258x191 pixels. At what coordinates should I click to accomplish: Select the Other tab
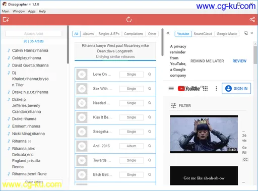pyautogui.click(x=152, y=34)
